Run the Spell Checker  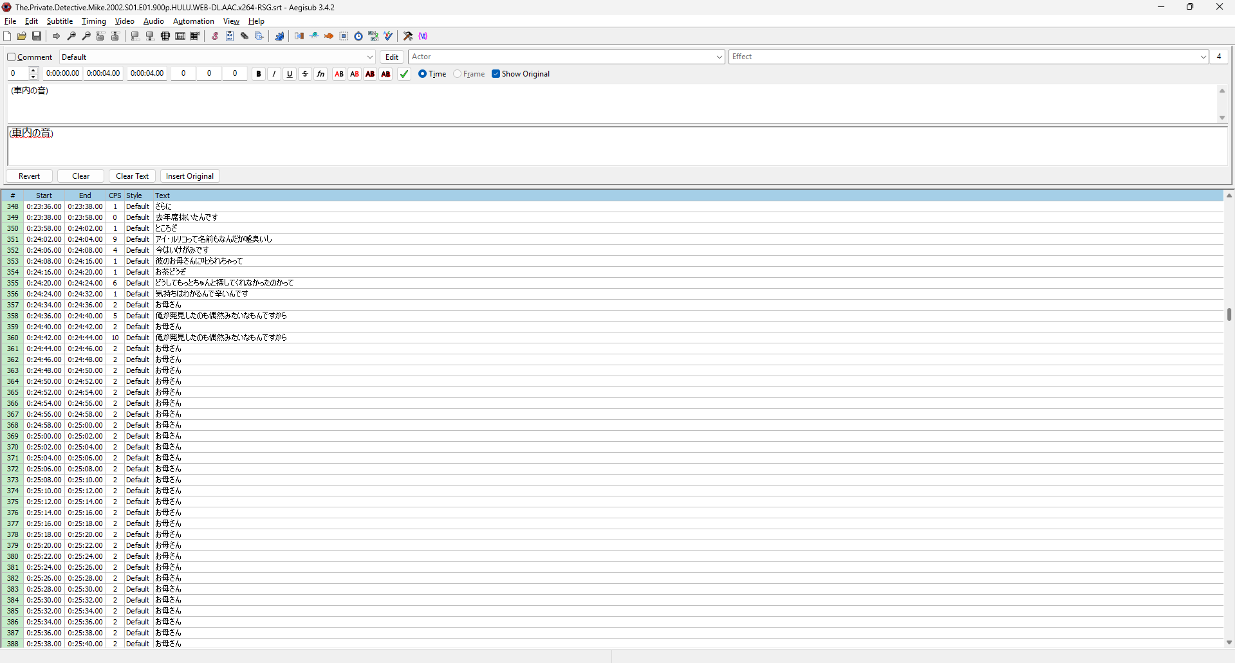pyautogui.click(x=388, y=36)
